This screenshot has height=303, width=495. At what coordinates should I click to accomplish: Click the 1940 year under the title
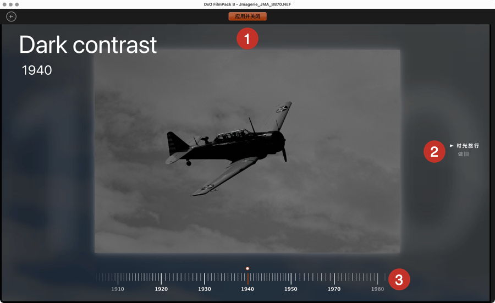point(37,70)
